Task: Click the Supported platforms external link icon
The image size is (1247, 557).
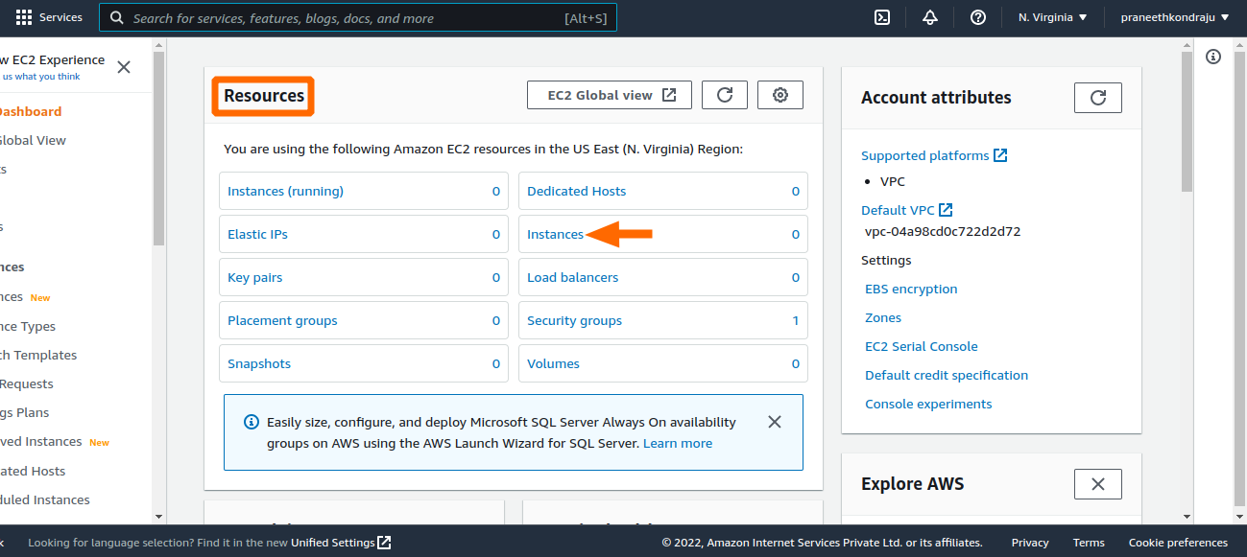Action: 1000,155
